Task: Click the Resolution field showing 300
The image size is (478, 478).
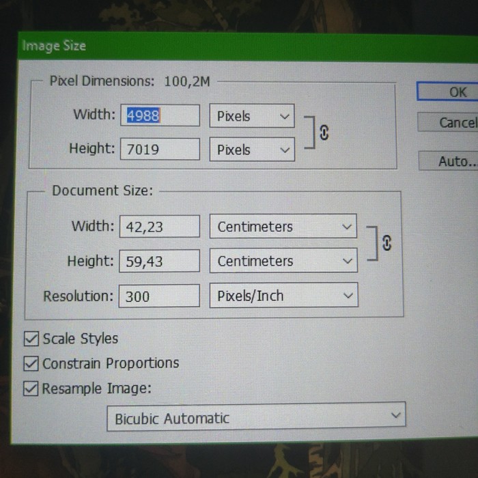Action: 160,296
